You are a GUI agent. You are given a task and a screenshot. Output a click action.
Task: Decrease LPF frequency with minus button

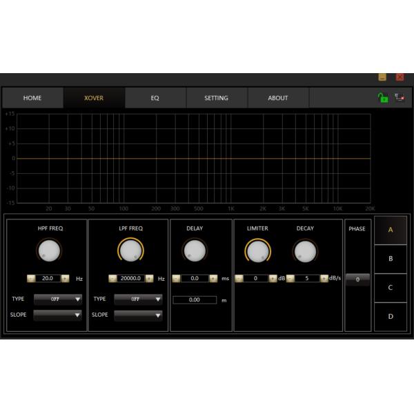coord(112,279)
